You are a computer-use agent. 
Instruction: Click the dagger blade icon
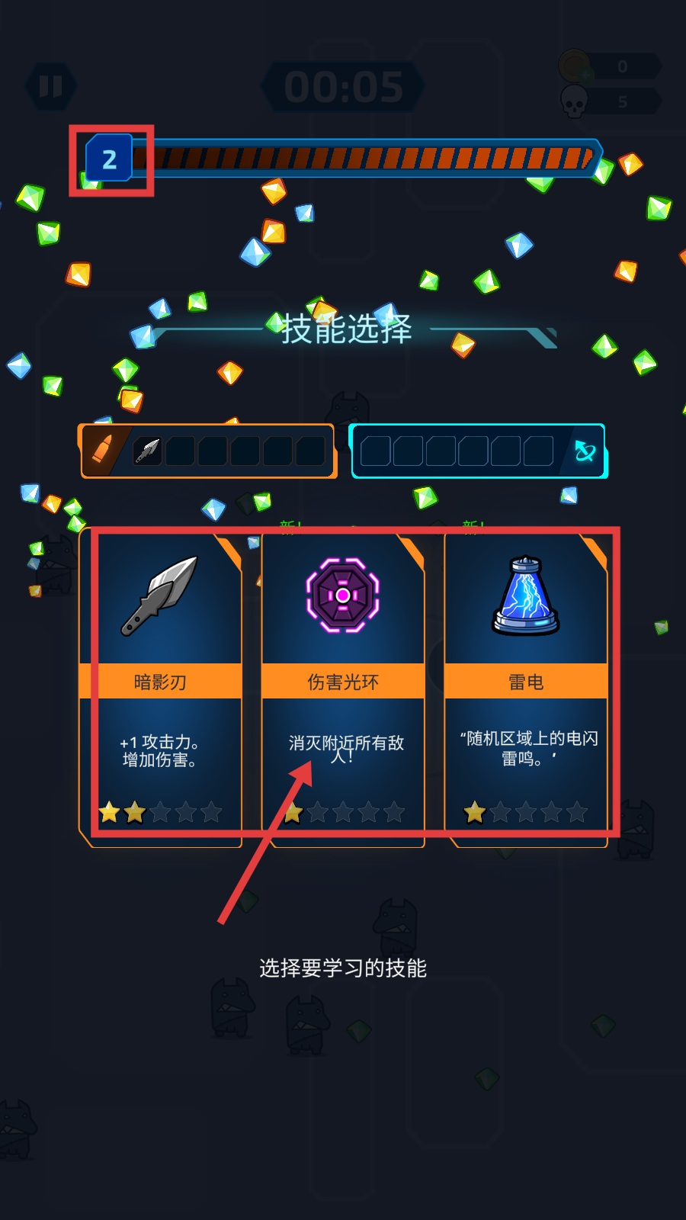point(160,596)
